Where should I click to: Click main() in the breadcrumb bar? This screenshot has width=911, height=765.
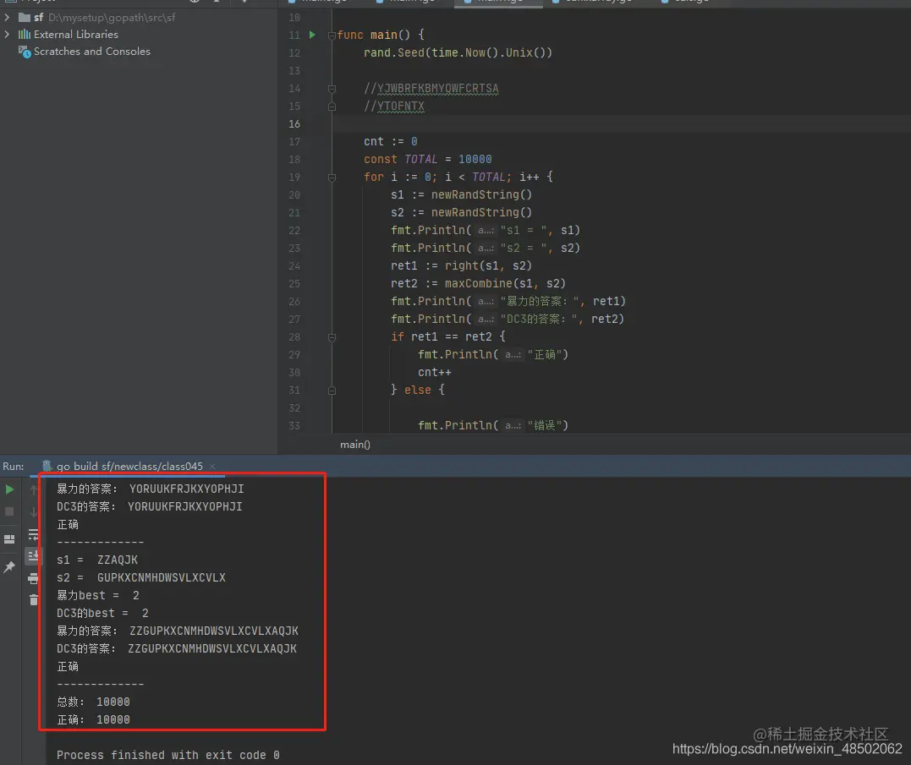click(x=355, y=445)
